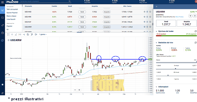Click the fullscreen chart icon
Image resolution: width=197 pixels, height=102 pixels.
8,34
